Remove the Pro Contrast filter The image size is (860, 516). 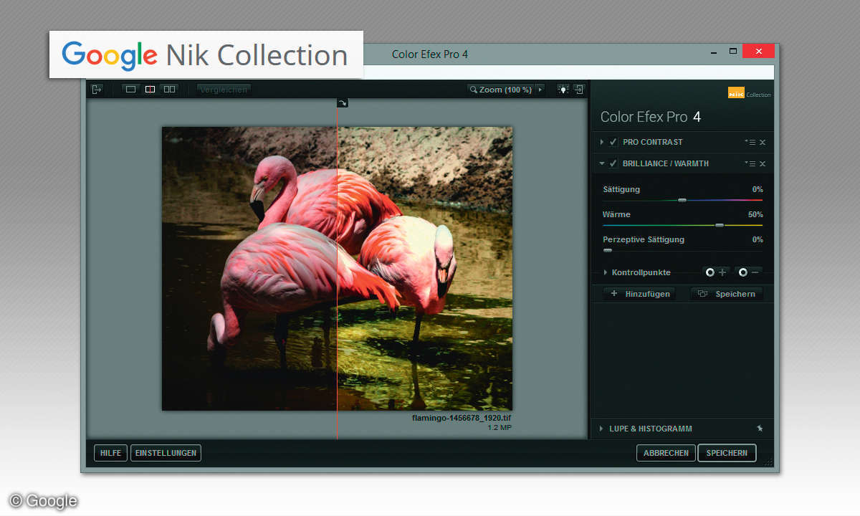point(763,143)
